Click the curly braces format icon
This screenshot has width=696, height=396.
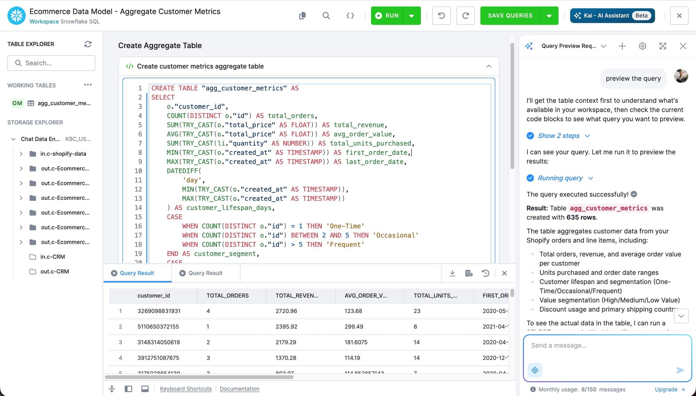pyautogui.click(x=350, y=16)
